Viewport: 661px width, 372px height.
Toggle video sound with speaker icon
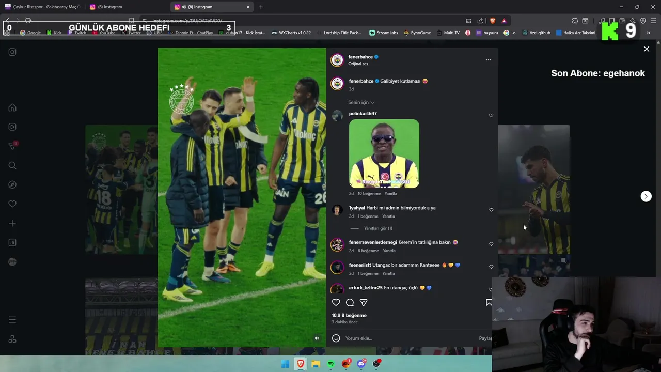[317, 338]
